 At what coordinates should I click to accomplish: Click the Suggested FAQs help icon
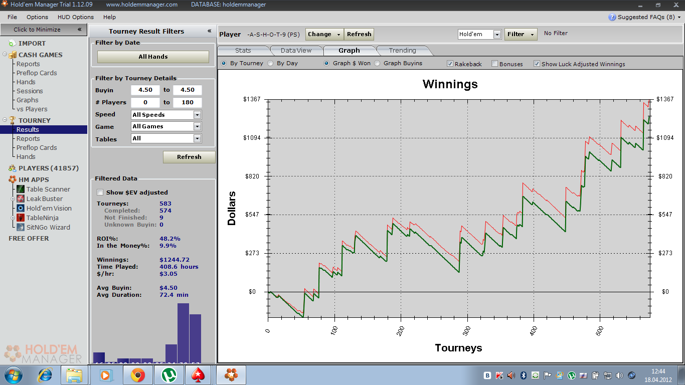click(612, 17)
